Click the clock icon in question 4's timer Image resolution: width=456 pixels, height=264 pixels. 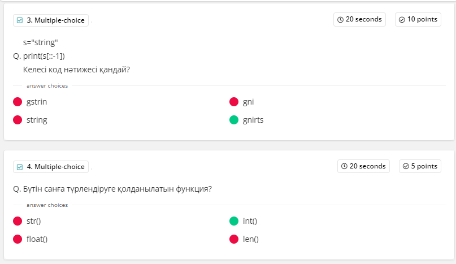click(x=344, y=166)
